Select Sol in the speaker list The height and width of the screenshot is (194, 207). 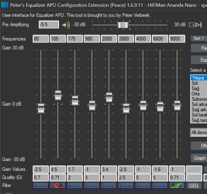(199, 83)
